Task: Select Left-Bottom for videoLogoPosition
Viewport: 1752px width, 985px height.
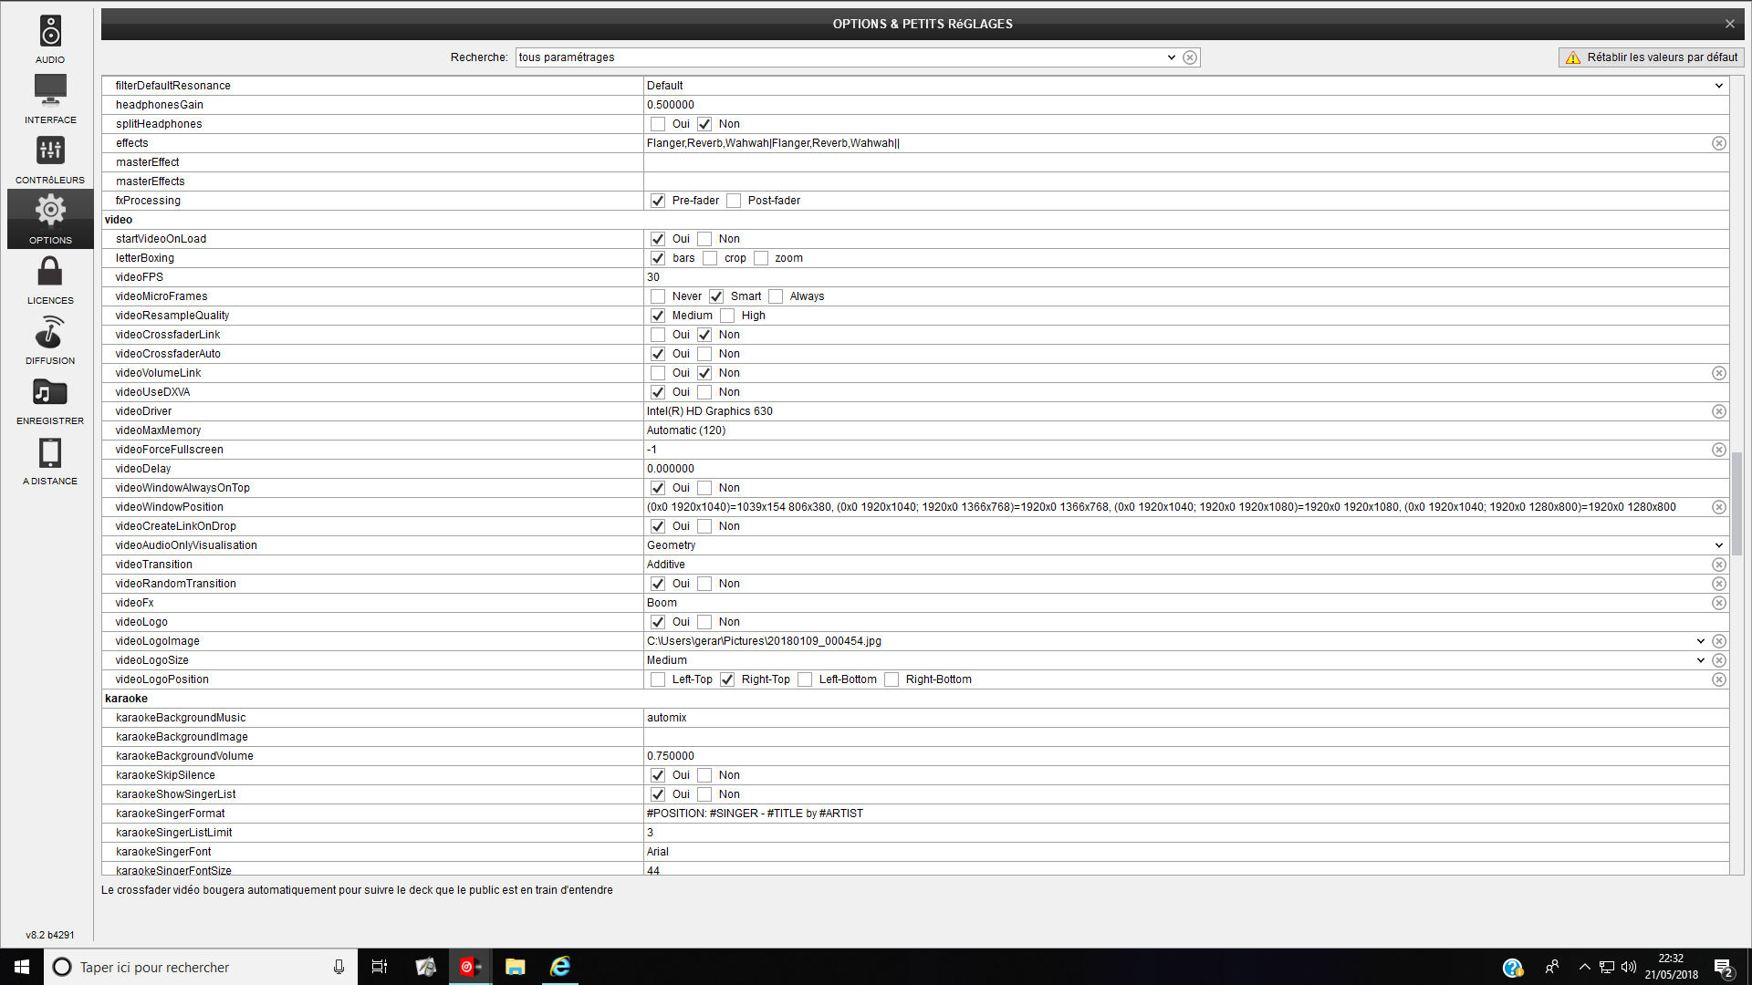Action: (x=805, y=679)
